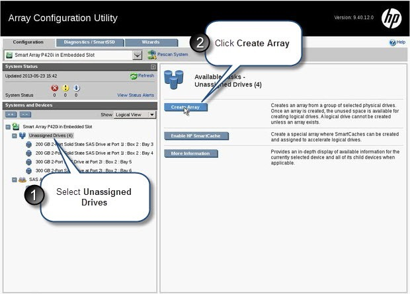The image size is (410, 294).
Task: Click the Refresh green arrows icon
Action: (134, 76)
